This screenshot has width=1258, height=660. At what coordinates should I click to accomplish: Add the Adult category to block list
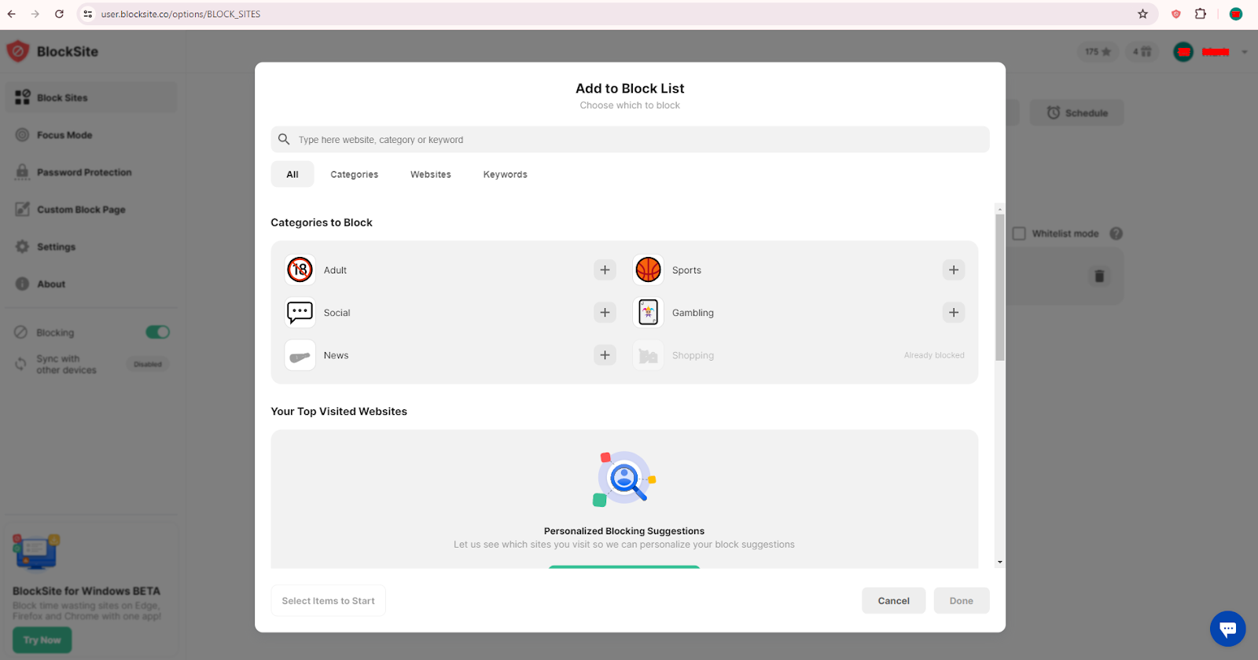point(605,270)
